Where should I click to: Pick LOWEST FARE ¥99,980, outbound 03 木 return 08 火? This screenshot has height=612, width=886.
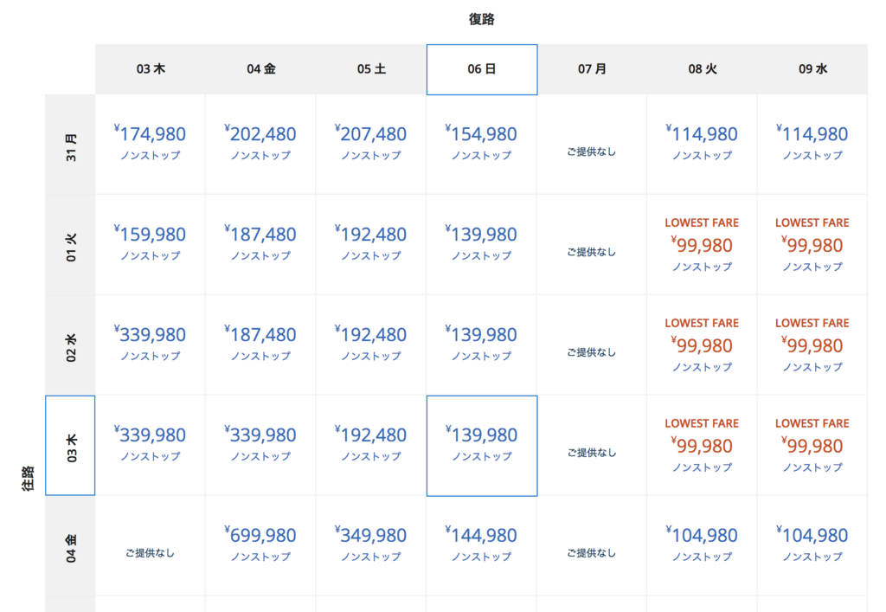pos(703,445)
